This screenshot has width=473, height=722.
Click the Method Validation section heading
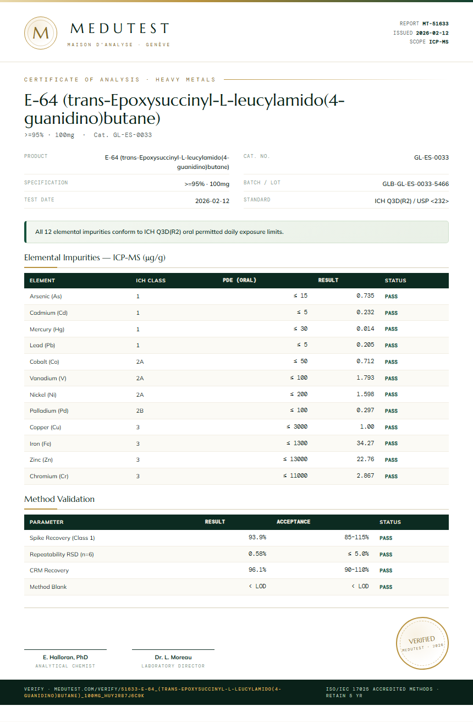59,499
